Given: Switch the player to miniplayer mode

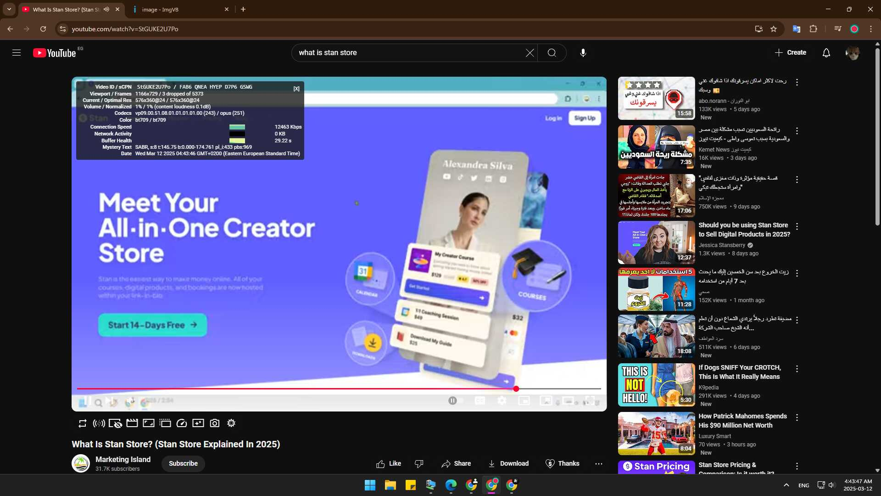Looking at the screenshot, I should (x=524, y=401).
